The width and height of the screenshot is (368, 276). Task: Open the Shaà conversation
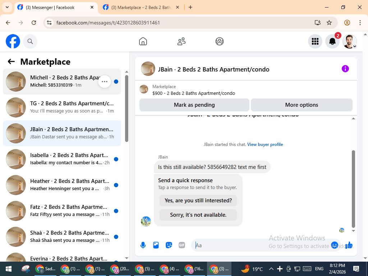pyautogui.click(x=62, y=236)
